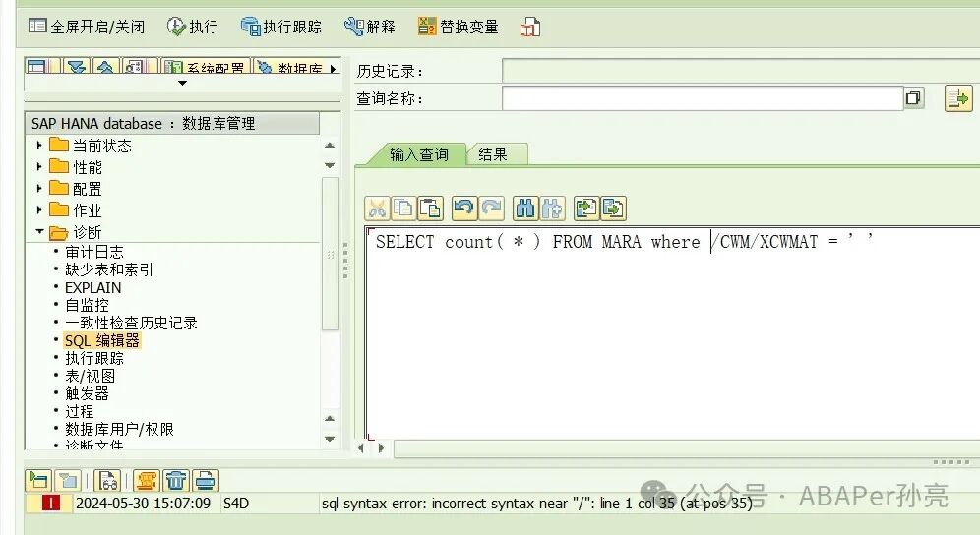Click the collapse-all double-up arrow icon
Image resolution: width=980 pixels, height=535 pixels.
(105, 66)
